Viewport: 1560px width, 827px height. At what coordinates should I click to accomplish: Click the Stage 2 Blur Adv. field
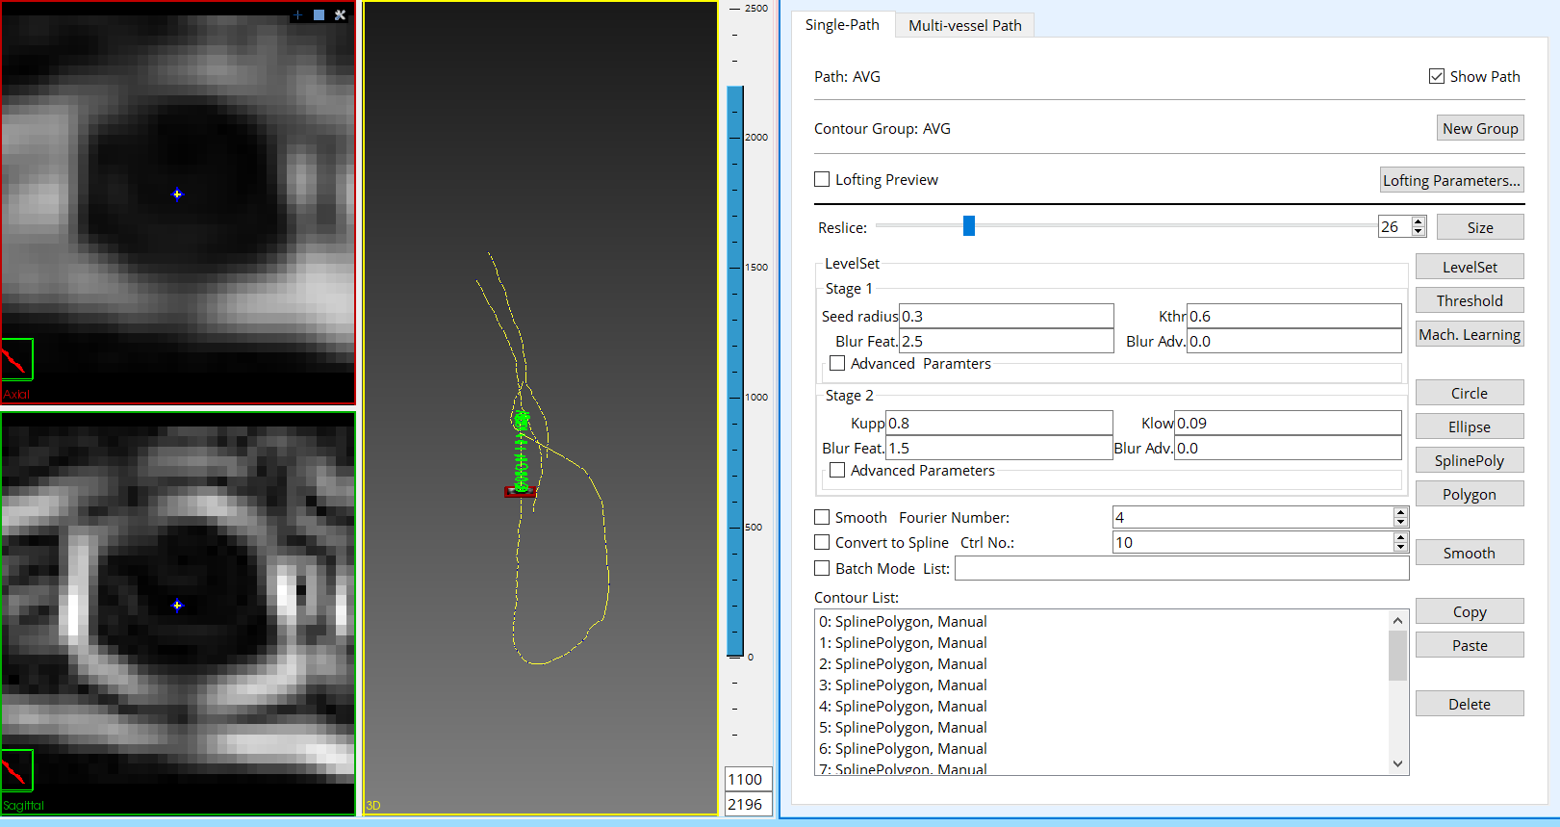point(1288,448)
